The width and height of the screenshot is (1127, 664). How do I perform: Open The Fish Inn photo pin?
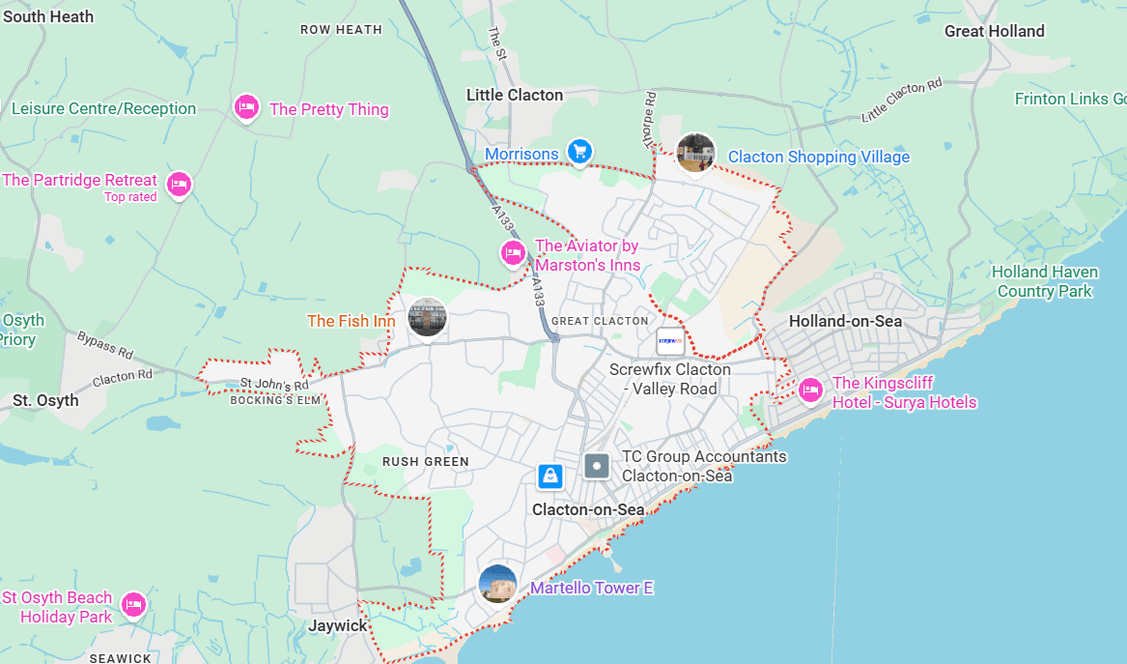[x=427, y=318]
